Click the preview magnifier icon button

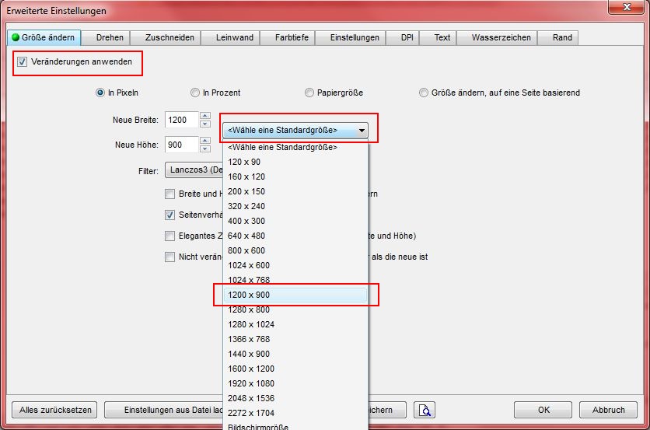[x=424, y=410]
